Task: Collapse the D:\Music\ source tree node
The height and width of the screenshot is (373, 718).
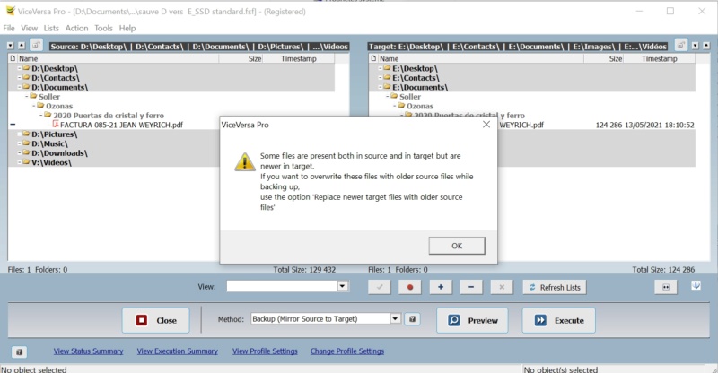Action: point(19,143)
